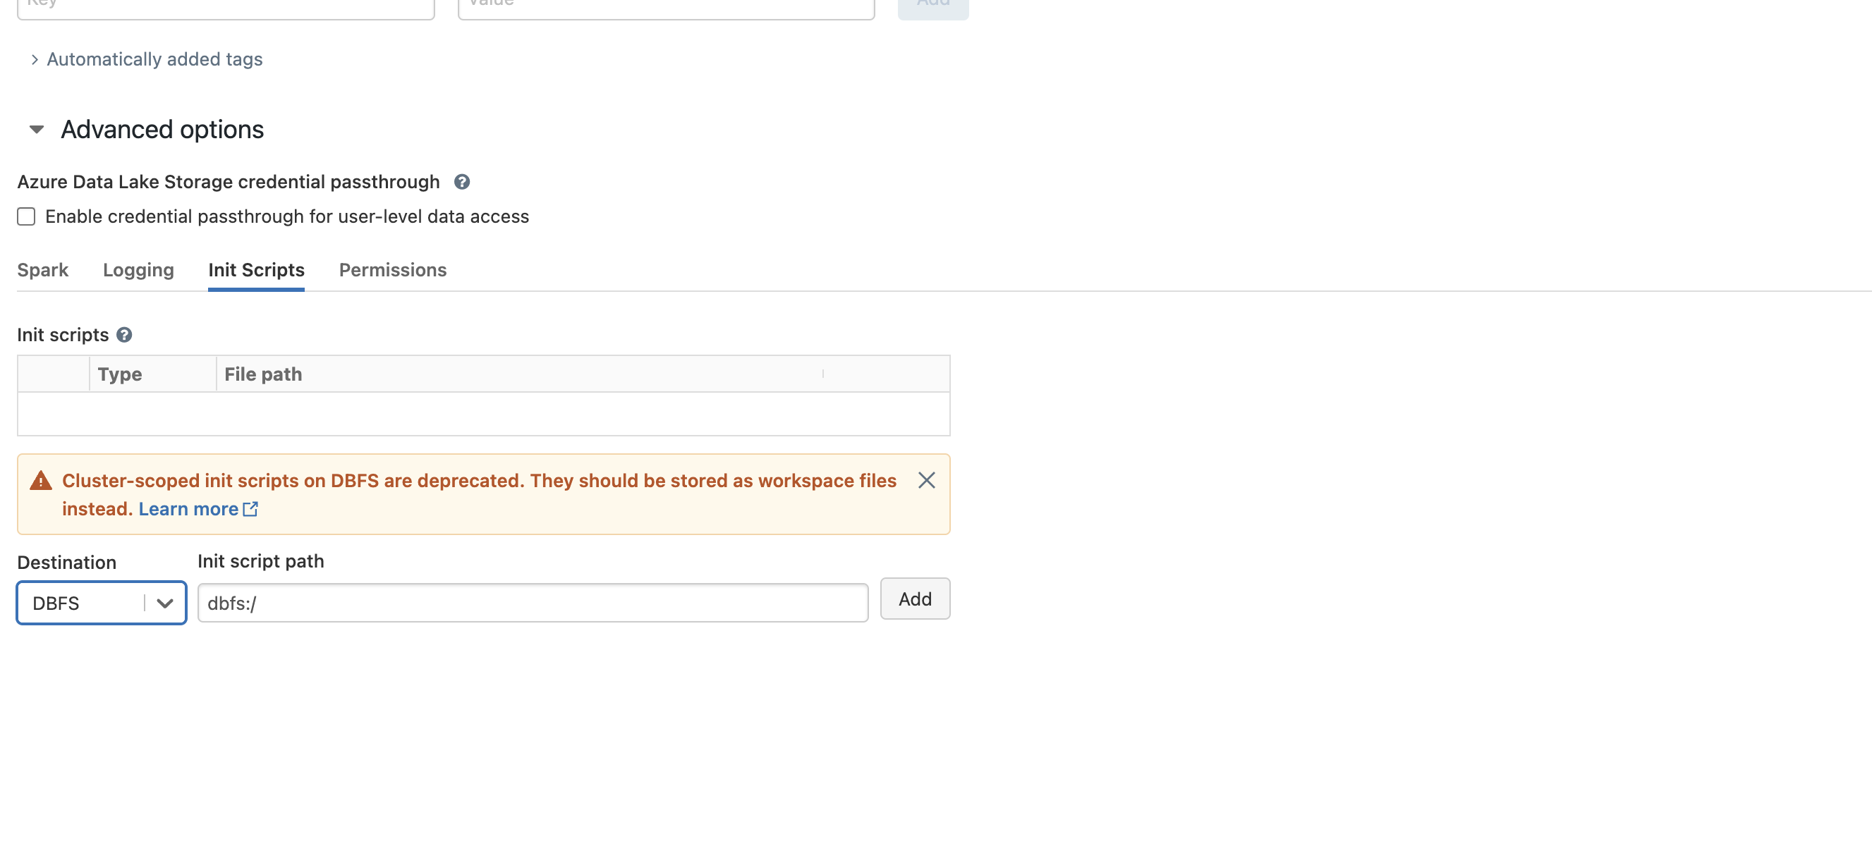Select the Init Scripts tab
This screenshot has height=846, width=1872.
[x=256, y=270]
